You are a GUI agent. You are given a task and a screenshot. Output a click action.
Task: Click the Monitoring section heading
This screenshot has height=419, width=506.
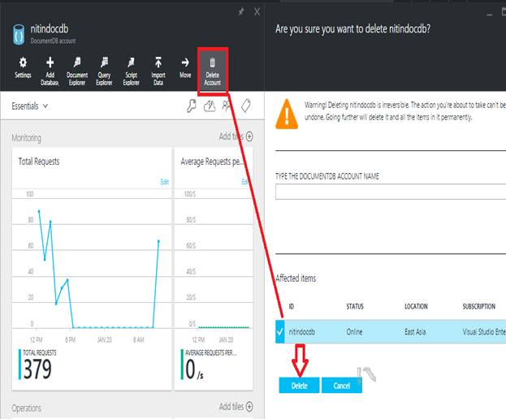pos(27,138)
